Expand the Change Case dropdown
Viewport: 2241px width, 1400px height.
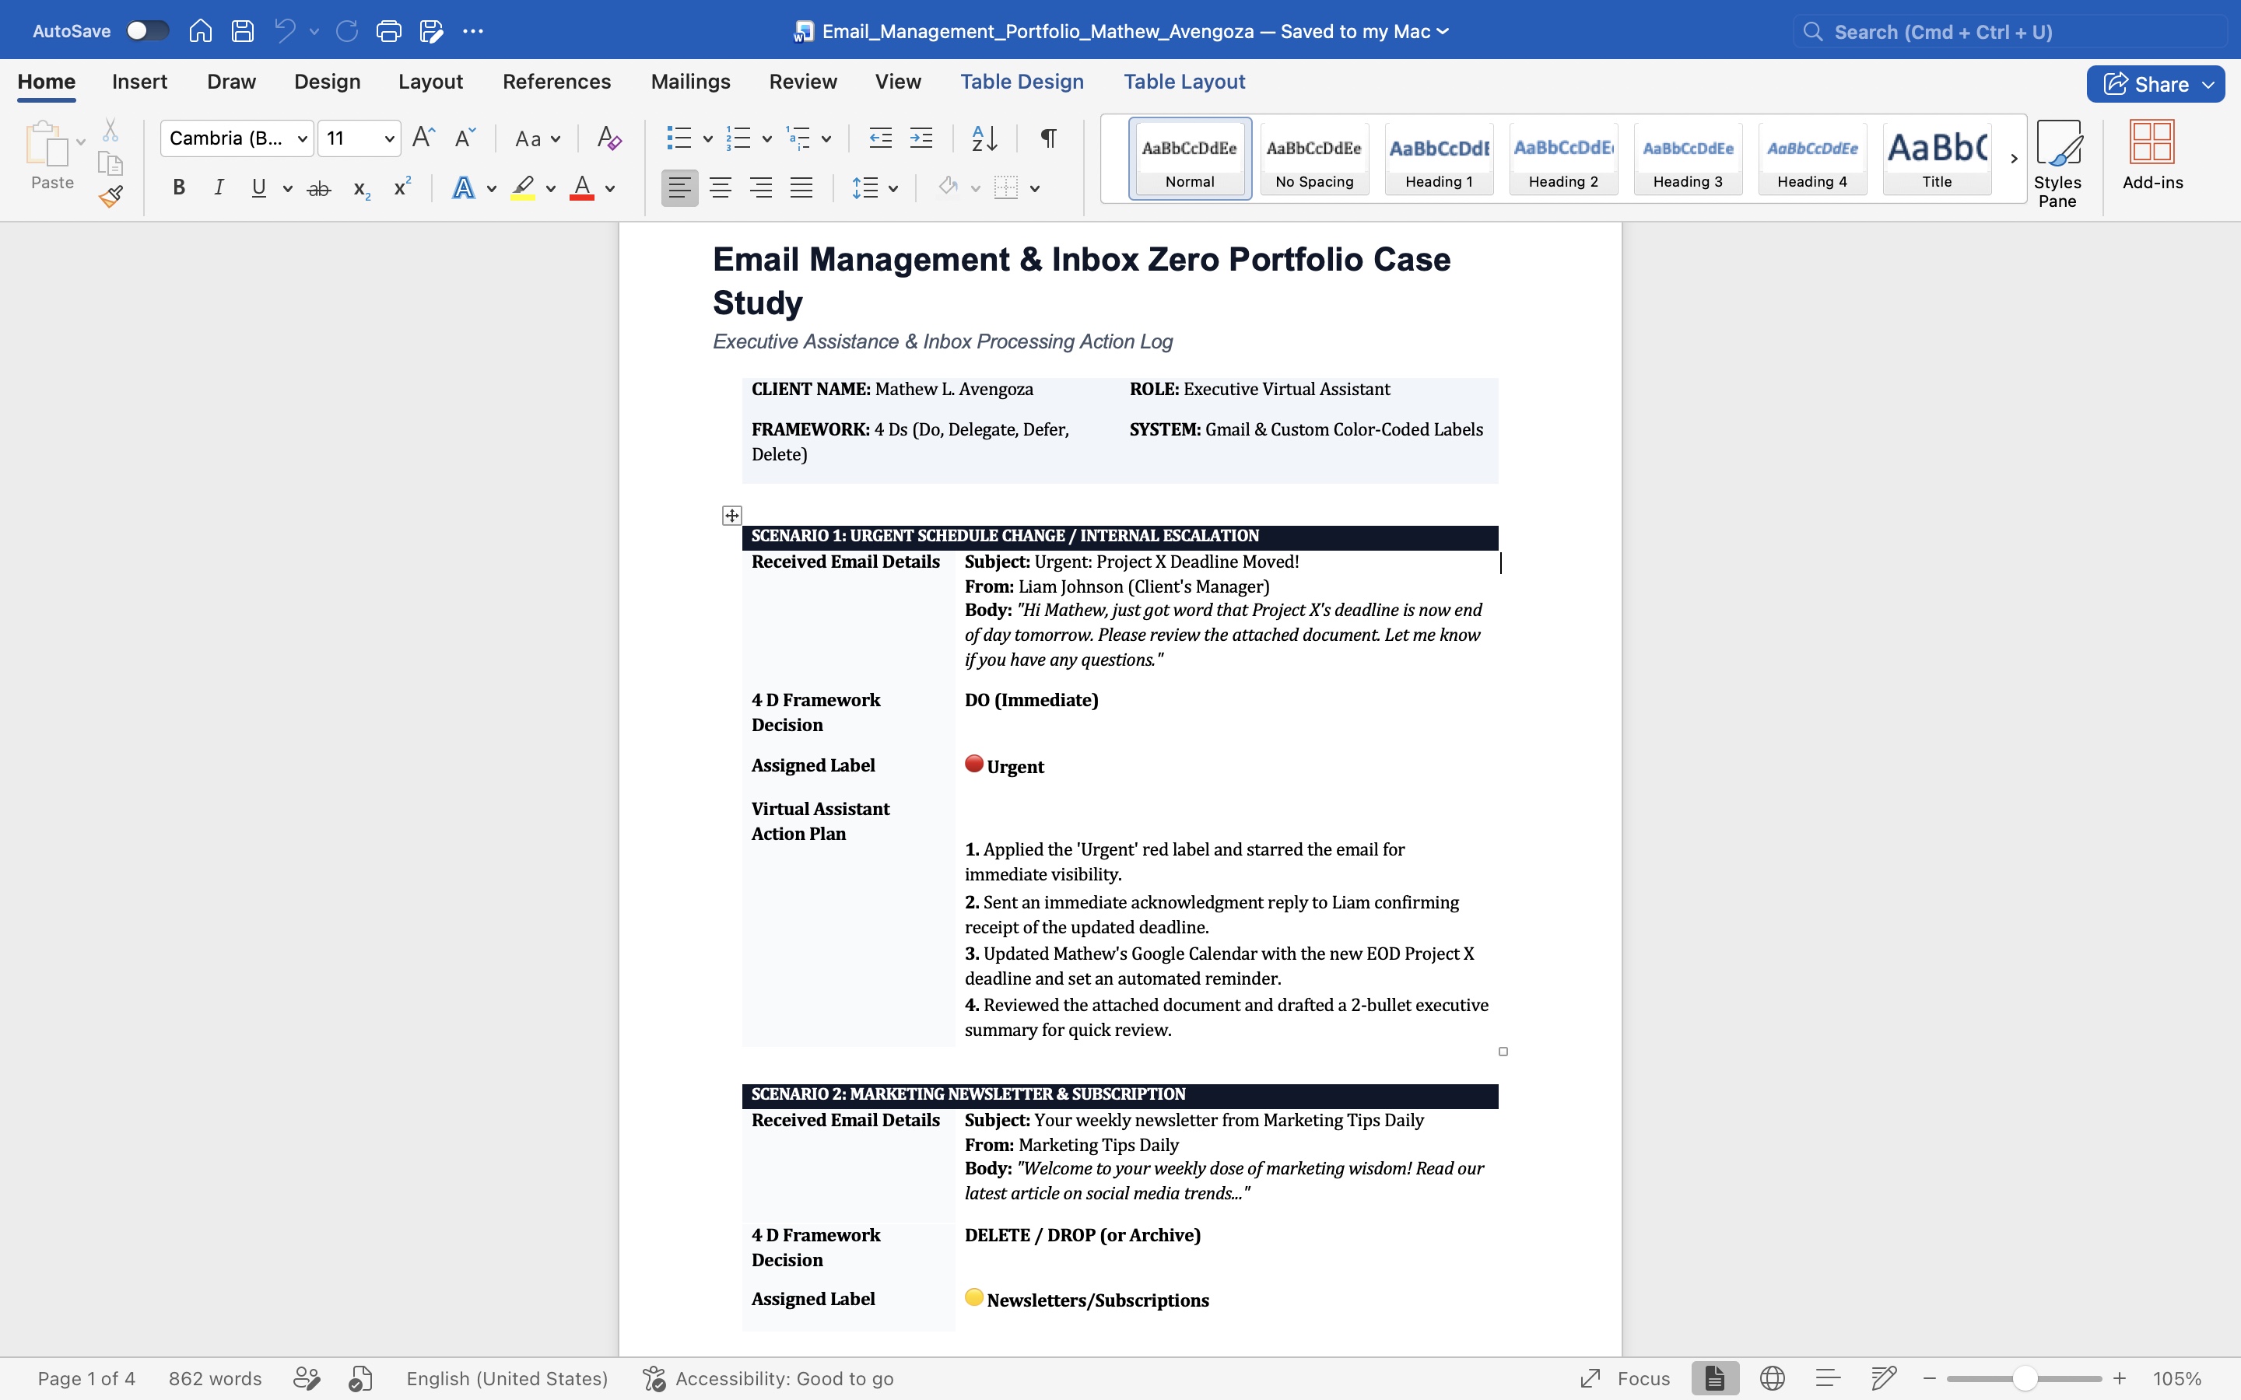(x=556, y=139)
